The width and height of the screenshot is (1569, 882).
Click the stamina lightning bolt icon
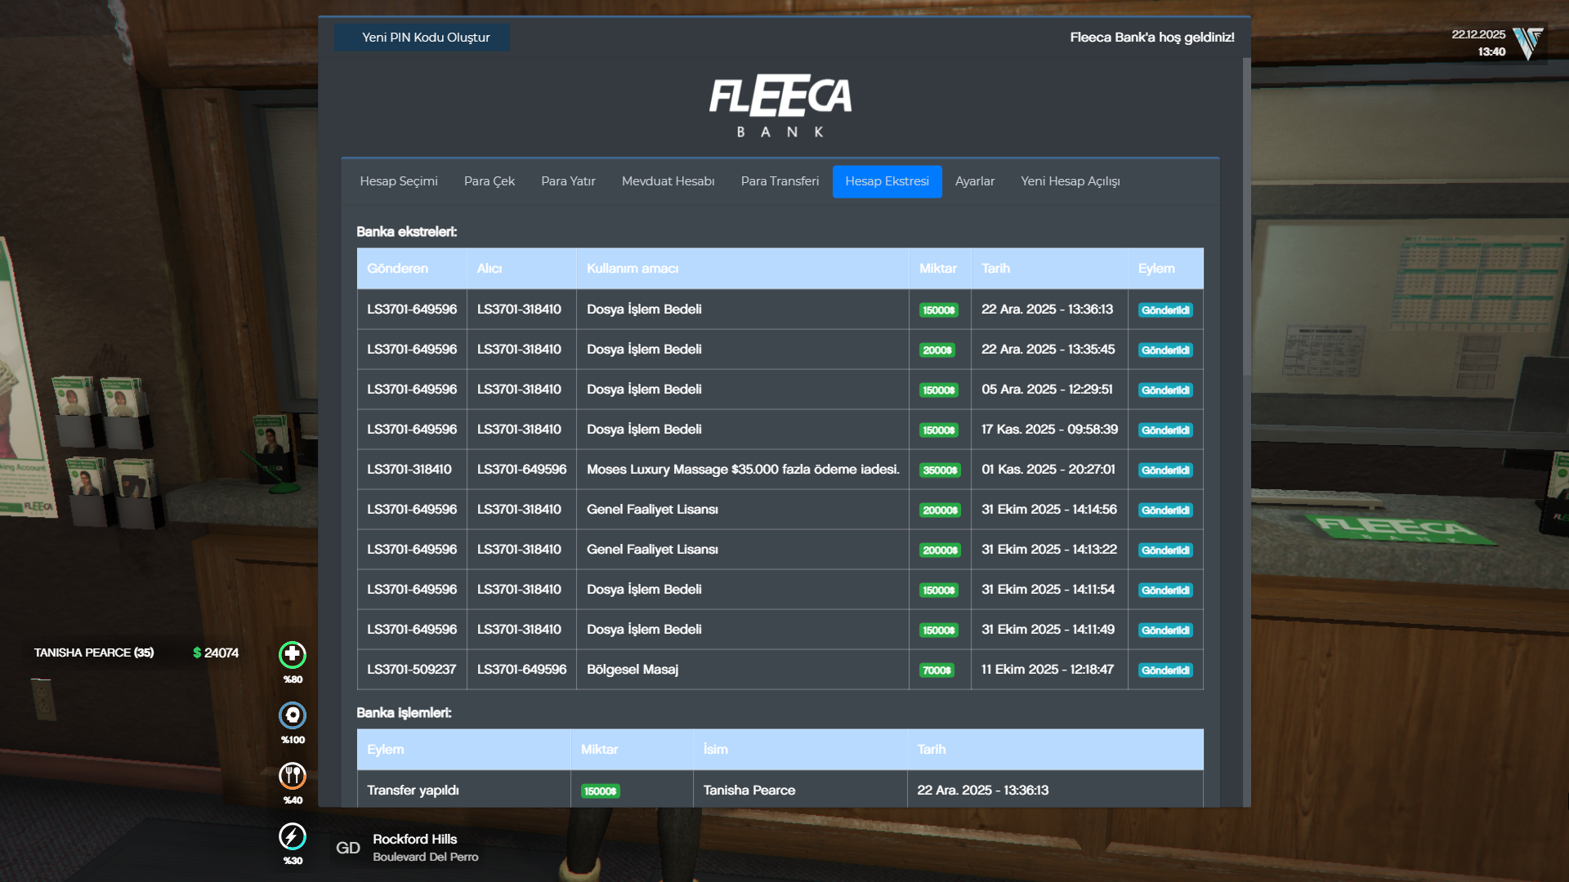293,835
